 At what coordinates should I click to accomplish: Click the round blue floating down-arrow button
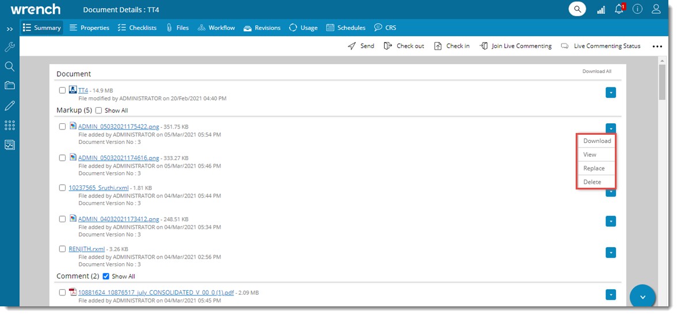click(643, 297)
